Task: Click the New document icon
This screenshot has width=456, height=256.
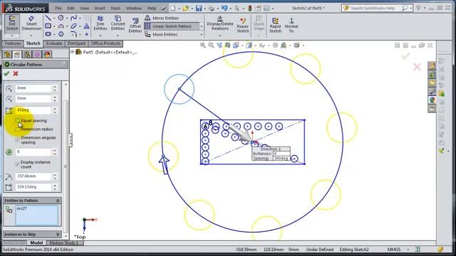Action: pos(173,8)
